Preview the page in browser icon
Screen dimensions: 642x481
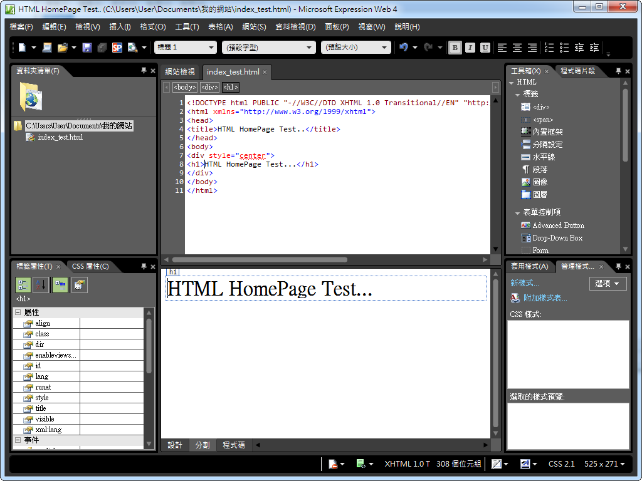point(132,48)
